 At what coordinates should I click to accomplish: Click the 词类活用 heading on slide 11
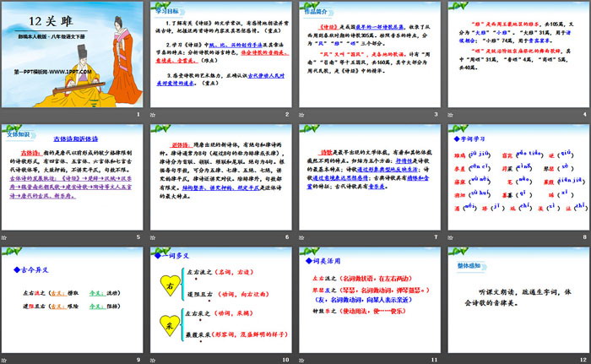(323, 261)
